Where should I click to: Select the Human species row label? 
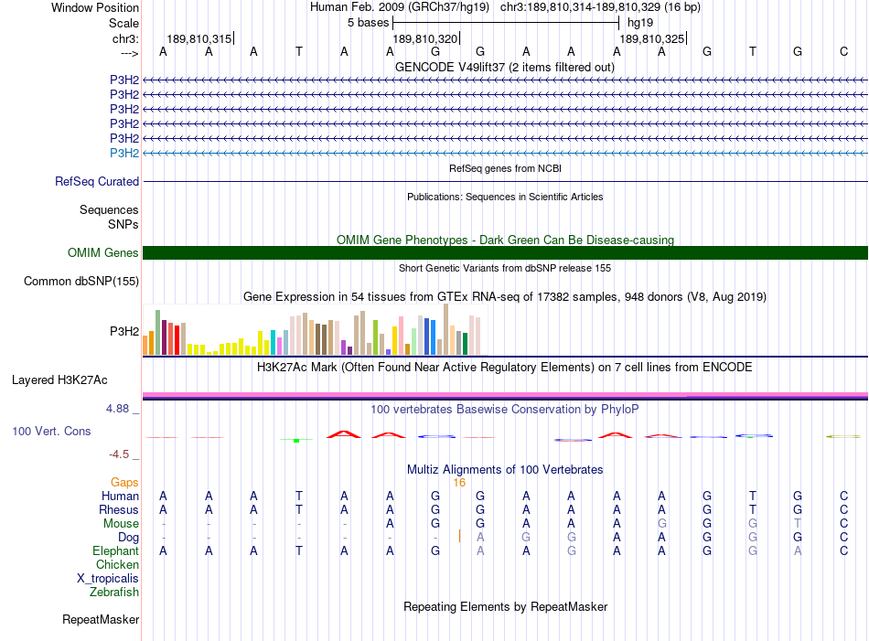click(x=120, y=496)
